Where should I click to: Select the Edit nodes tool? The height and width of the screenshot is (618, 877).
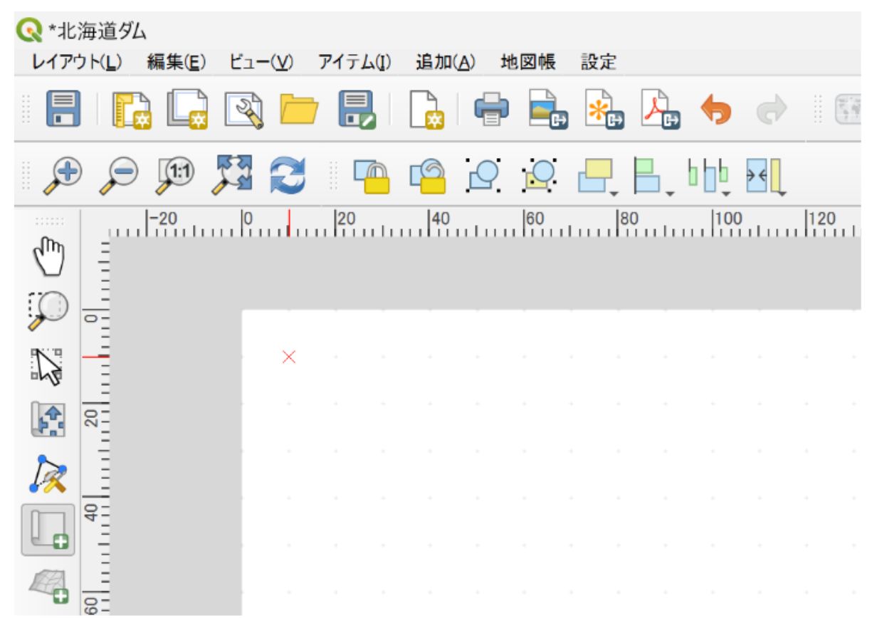click(x=48, y=474)
